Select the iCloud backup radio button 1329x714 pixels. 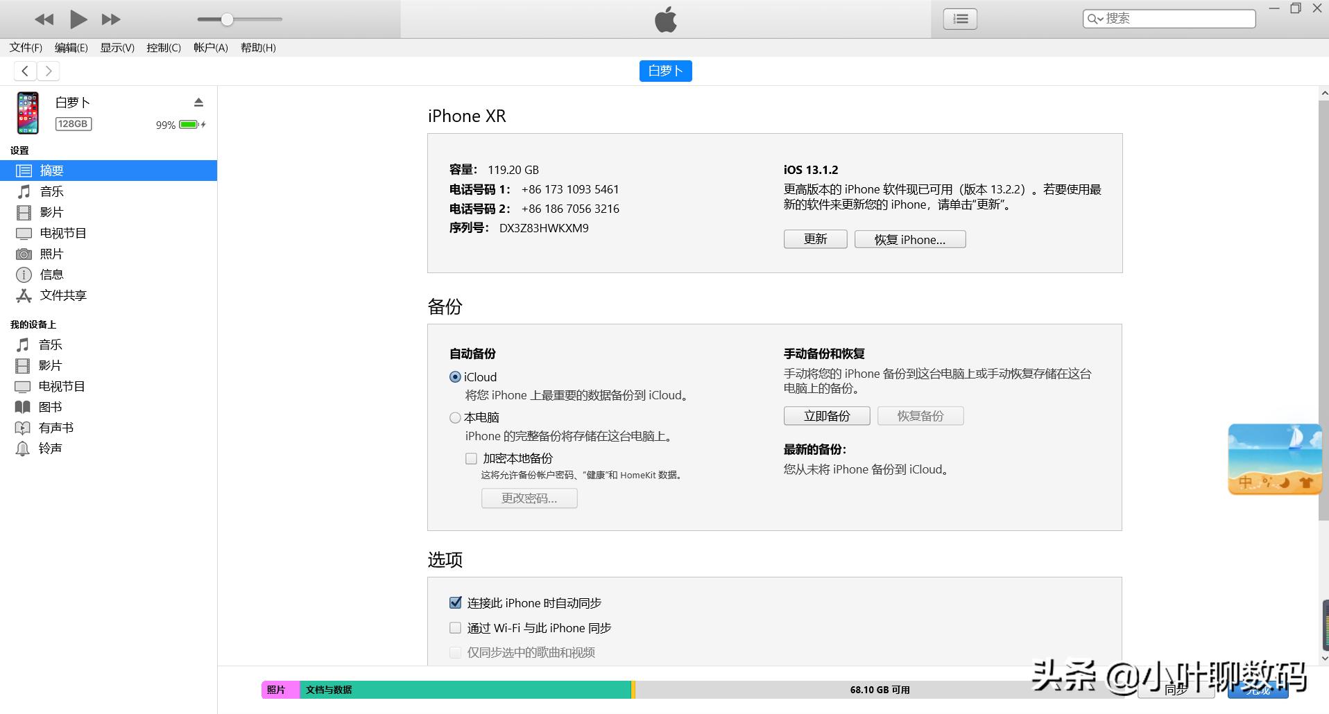tap(455, 377)
